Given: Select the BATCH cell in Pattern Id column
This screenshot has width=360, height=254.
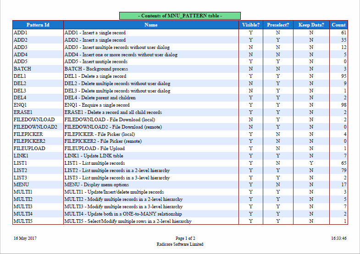Looking at the screenshot, I should click(x=22, y=69).
